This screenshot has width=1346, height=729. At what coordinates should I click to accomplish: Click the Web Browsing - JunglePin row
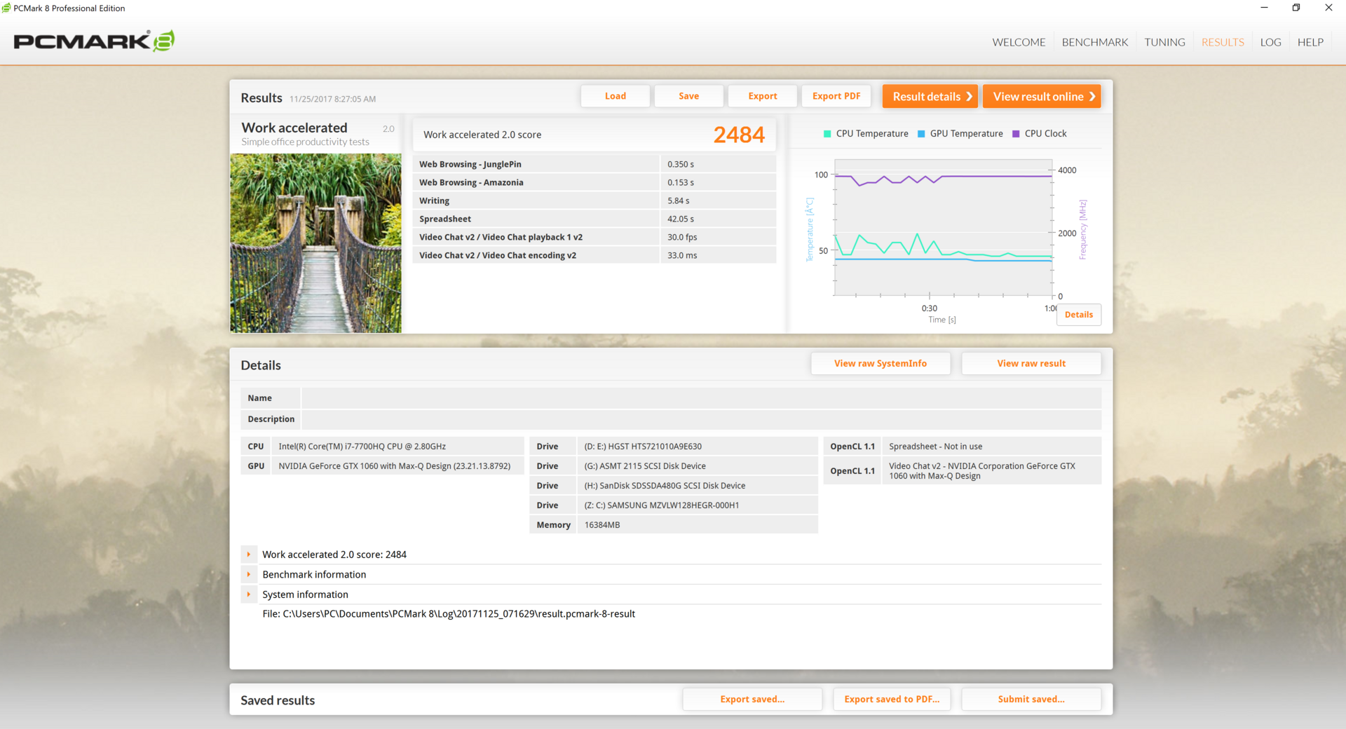tap(594, 164)
